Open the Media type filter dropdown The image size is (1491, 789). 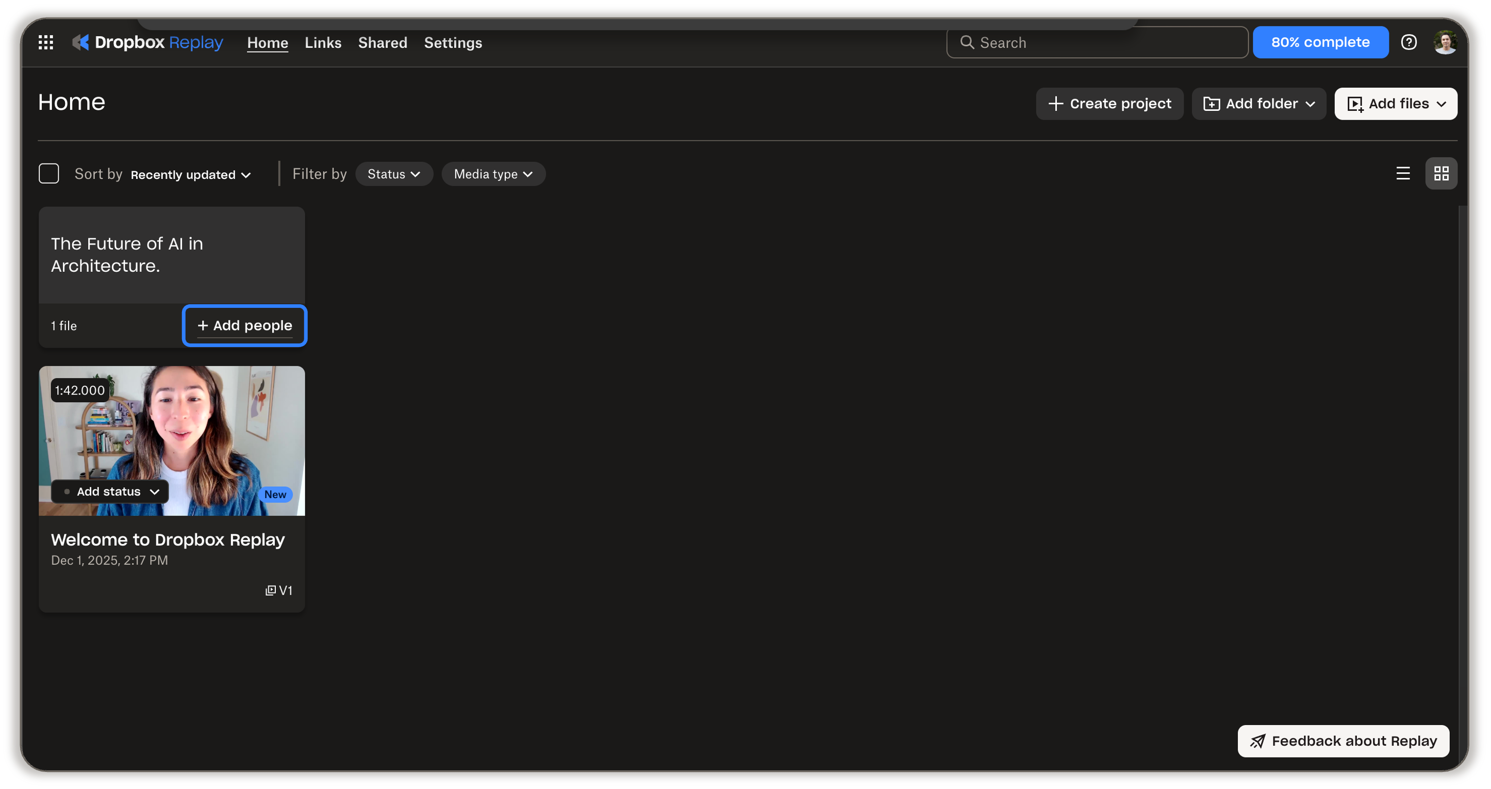click(x=493, y=174)
